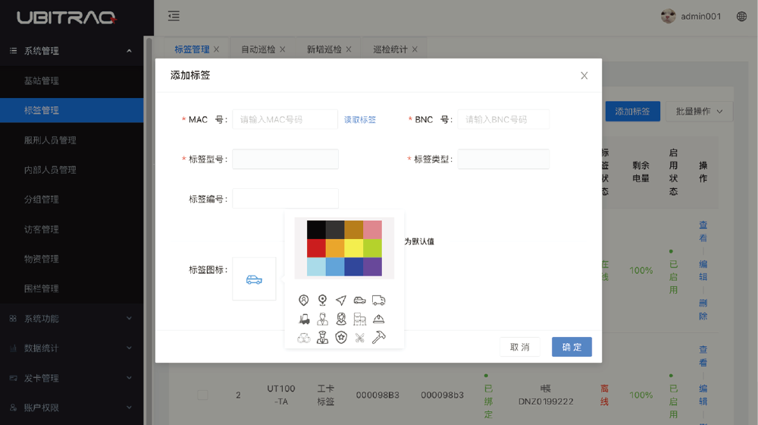This screenshot has width=758, height=425.
Task: Pick the hard hat helmet icon
Action: pyautogui.click(x=378, y=319)
